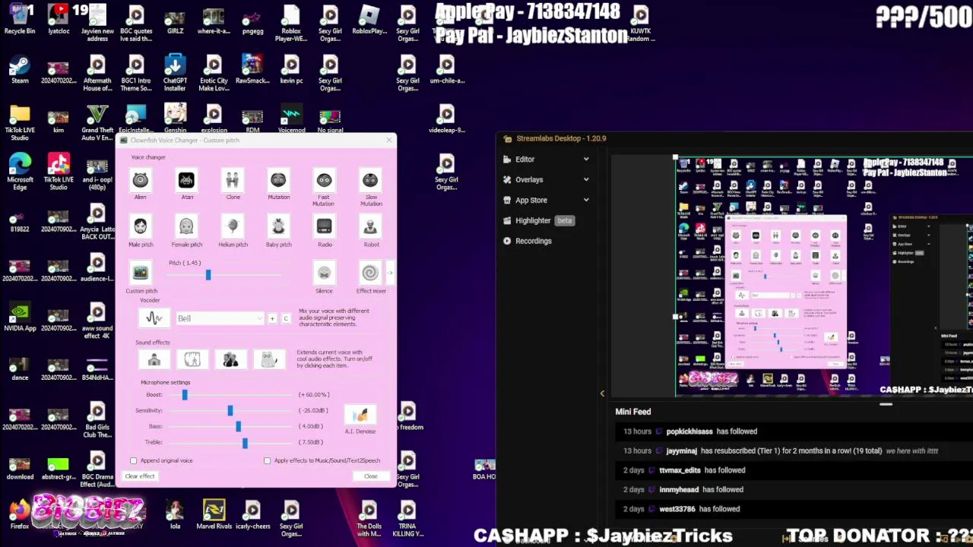
Task: Toggle the crowd chorus sound effect
Action: pos(230,359)
